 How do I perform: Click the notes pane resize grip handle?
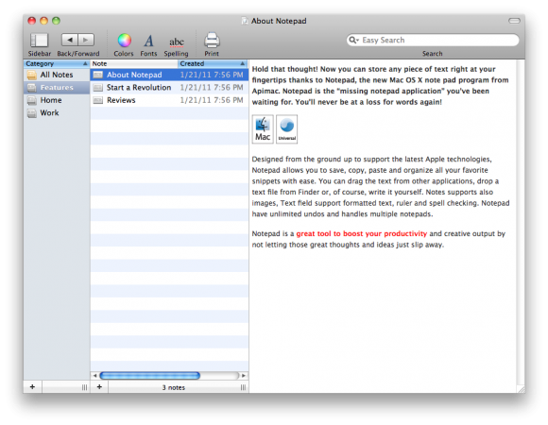coord(243,387)
